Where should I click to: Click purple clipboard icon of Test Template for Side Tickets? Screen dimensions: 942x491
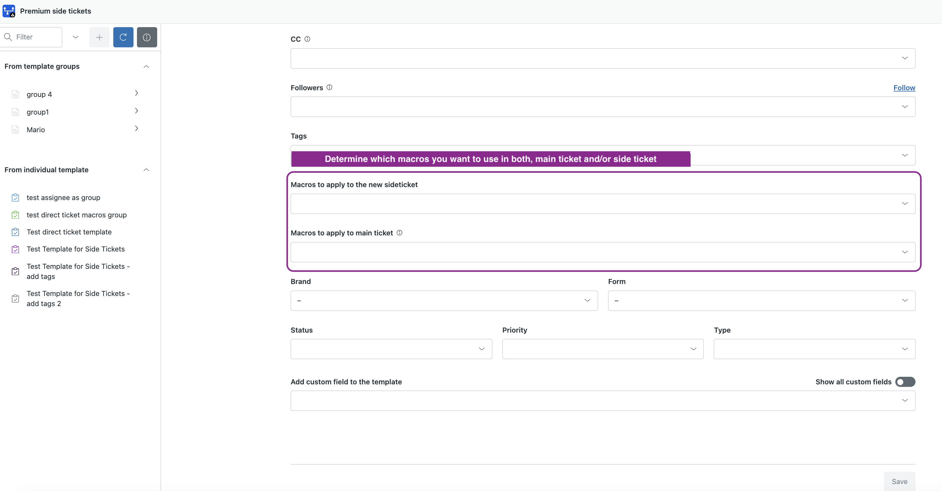[x=15, y=249]
